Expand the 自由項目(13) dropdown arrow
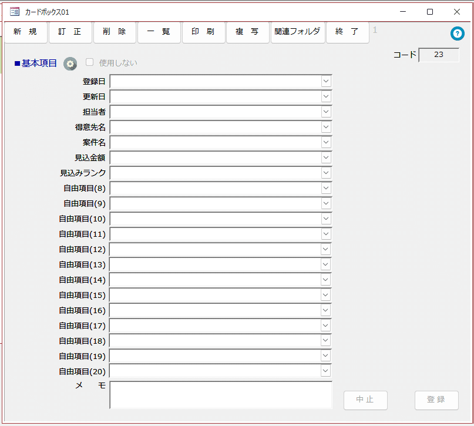Viewport: 474px width, 426px height. 325,264
